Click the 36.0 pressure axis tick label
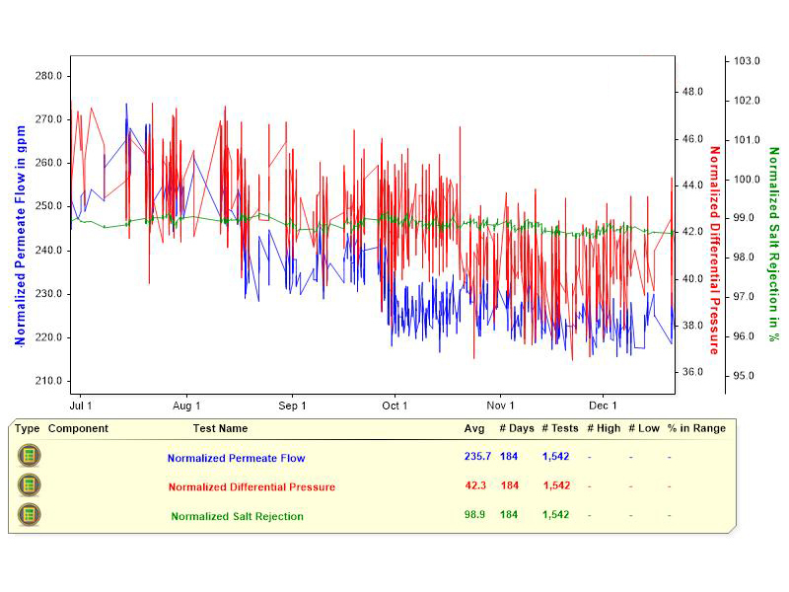The image size is (789, 592). point(692,372)
